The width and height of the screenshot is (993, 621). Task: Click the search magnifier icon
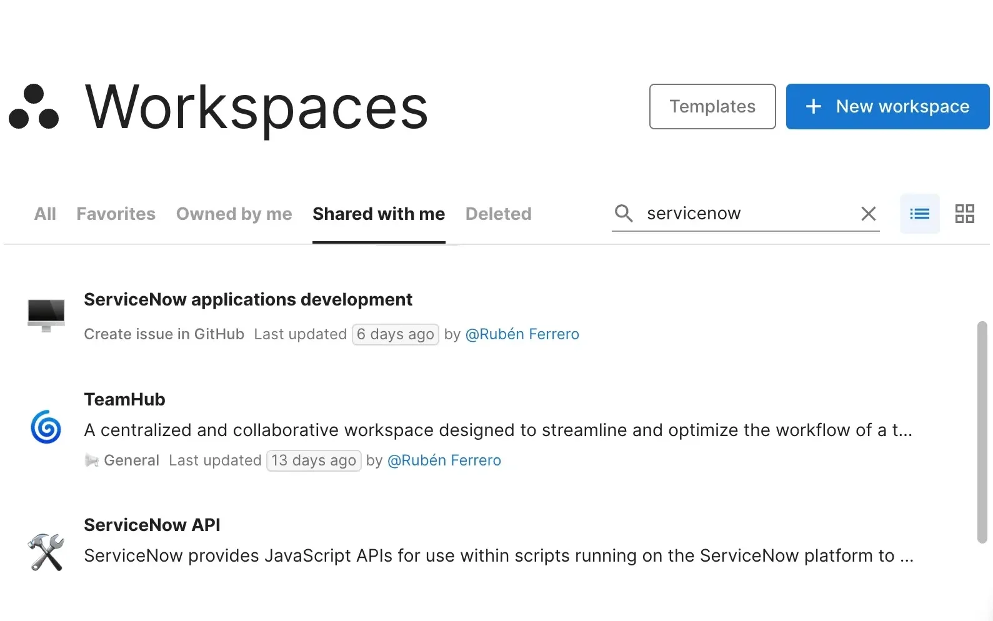coord(624,213)
